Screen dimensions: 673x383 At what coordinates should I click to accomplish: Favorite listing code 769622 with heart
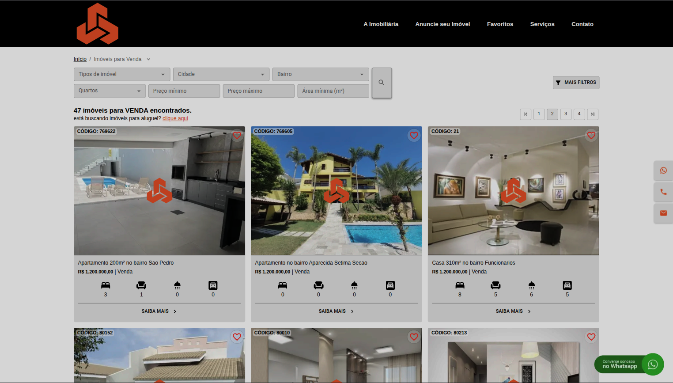tap(237, 136)
